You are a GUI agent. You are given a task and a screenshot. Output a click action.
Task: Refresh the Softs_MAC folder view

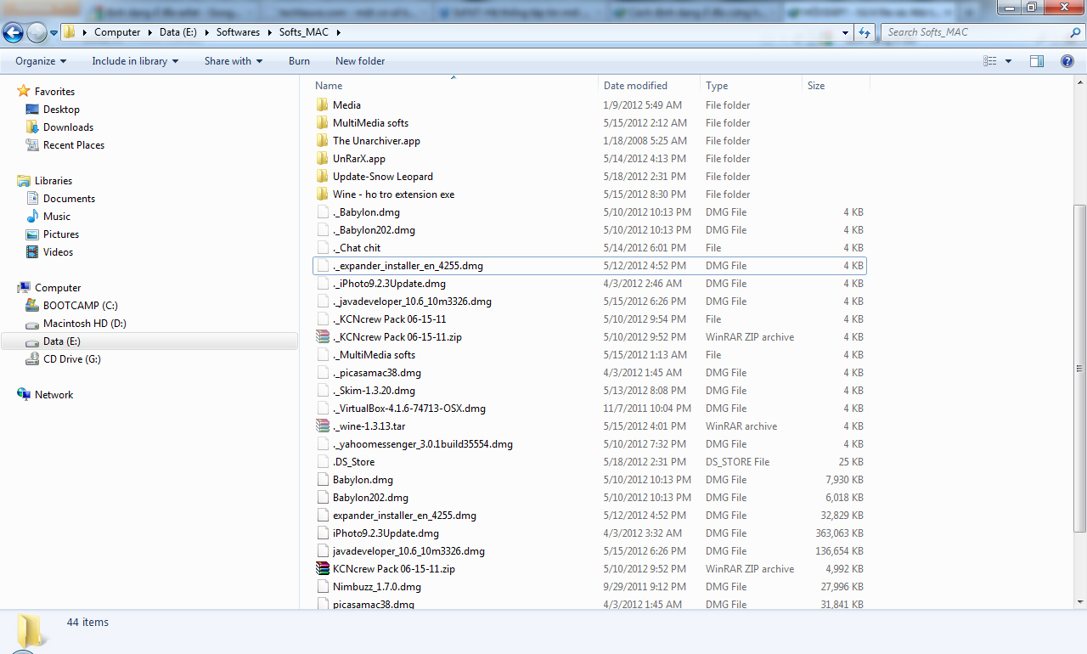point(865,32)
